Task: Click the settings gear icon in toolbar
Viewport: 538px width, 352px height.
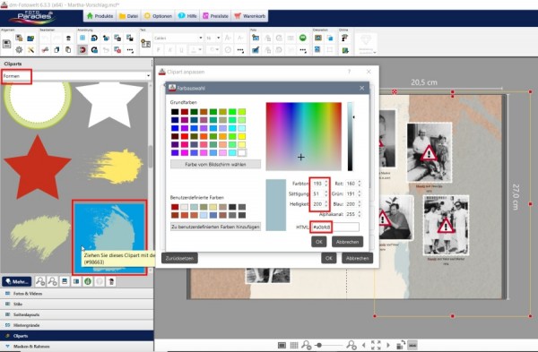Action: click(19, 50)
